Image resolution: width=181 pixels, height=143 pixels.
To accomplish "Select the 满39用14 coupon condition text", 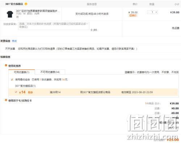I will [x=55, y=92].
